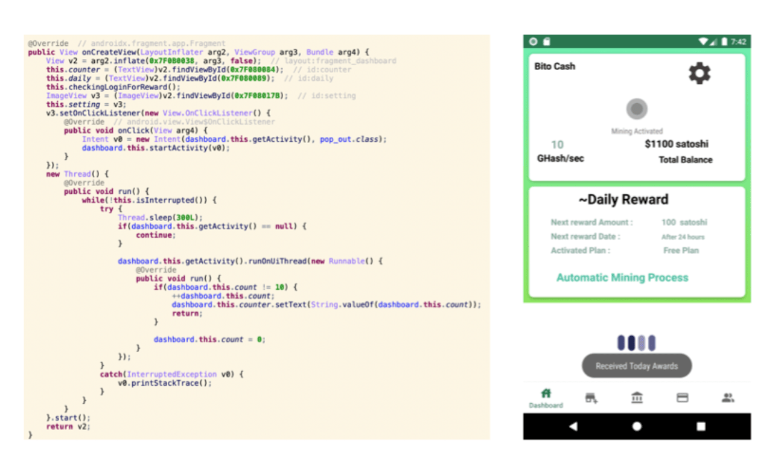Tap the four-bar loading indicator
The width and height of the screenshot is (784, 469).
pyautogui.click(x=636, y=343)
